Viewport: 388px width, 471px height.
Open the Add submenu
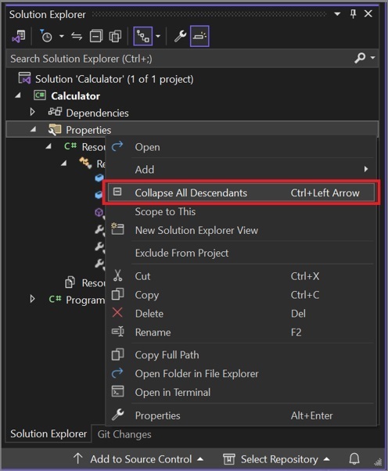coord(241,170)
